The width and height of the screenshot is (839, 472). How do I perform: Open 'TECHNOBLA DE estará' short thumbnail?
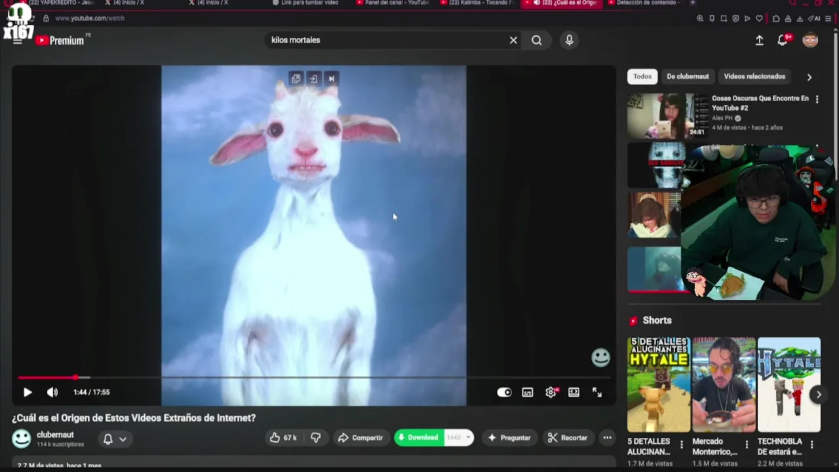coord(789,385)
